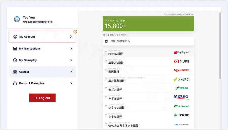The height and width of the screenshot is (130, 228).
Task: Click the Bonus & Freespins gift icon
Action: coord(15,83)
